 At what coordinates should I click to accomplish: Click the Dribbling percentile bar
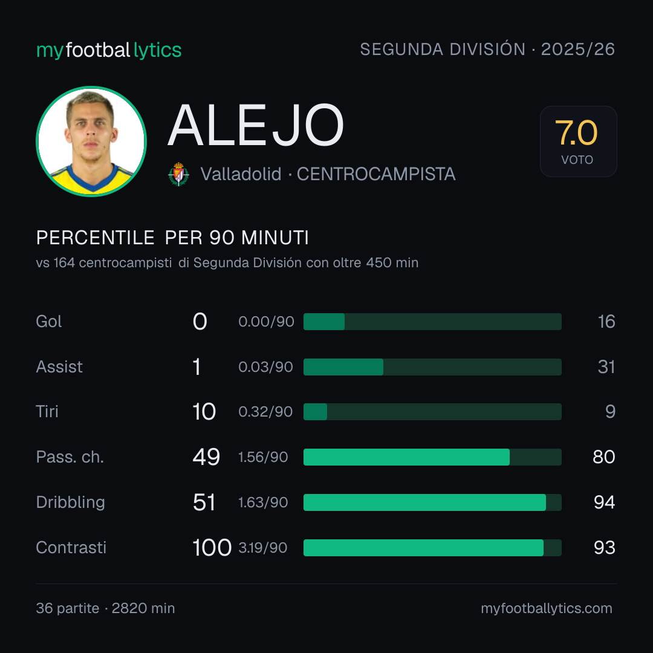(432, 502)
